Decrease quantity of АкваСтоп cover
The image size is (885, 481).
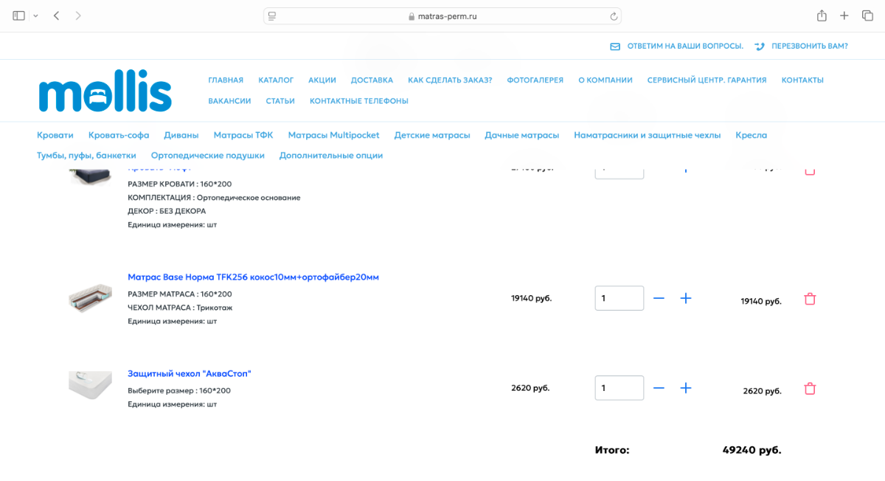(659, 388)
